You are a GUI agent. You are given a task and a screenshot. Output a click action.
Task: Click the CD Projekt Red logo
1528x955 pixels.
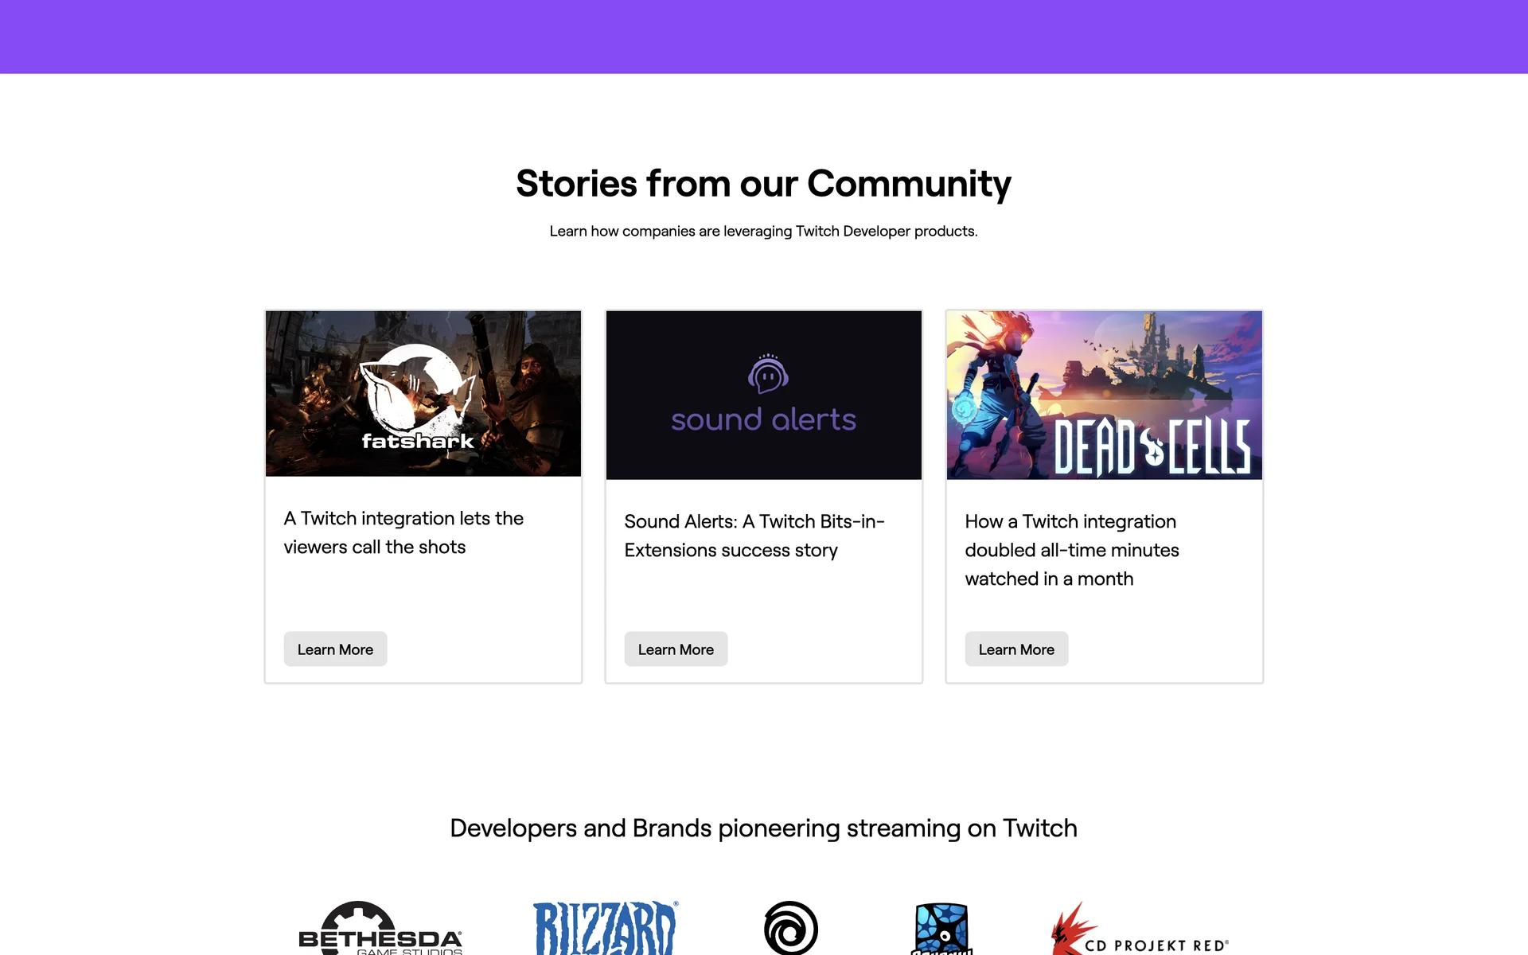1140,928
